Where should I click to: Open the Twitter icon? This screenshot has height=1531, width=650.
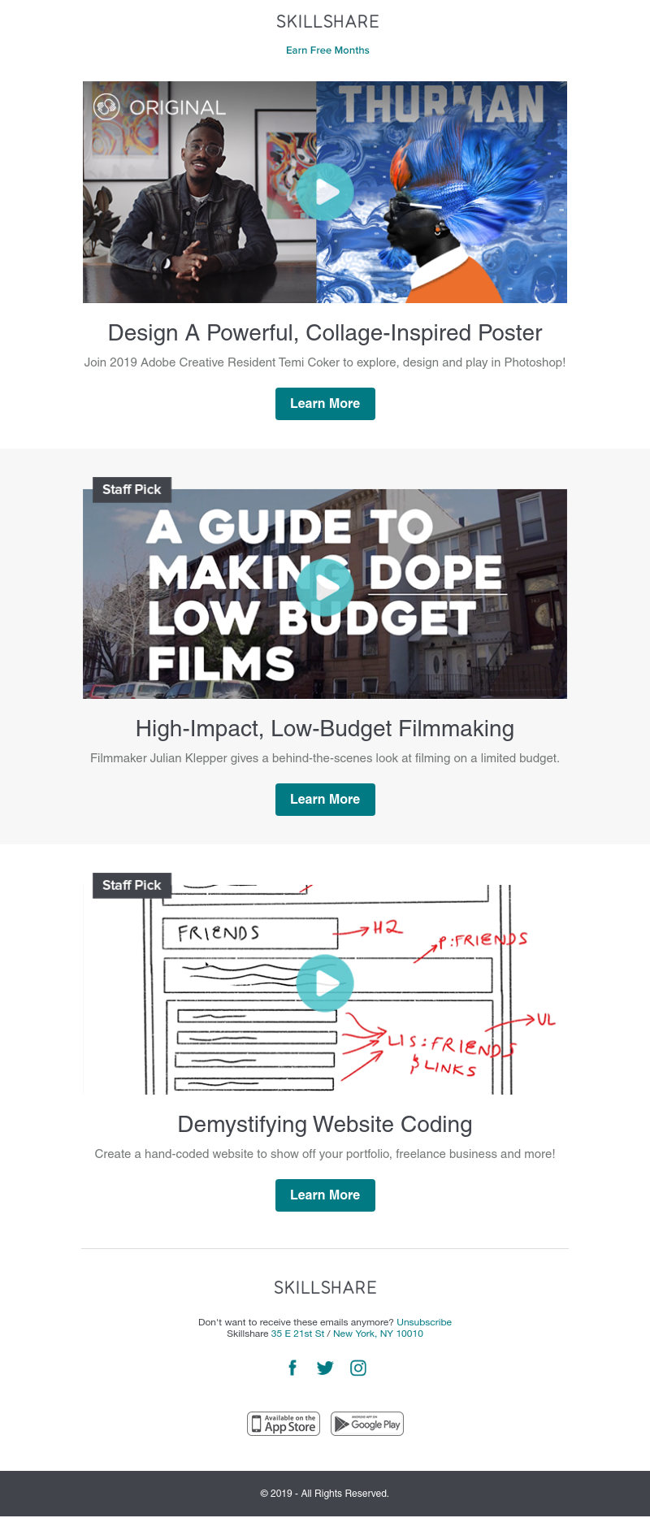pyautogui.click(x=325, y=1368)
